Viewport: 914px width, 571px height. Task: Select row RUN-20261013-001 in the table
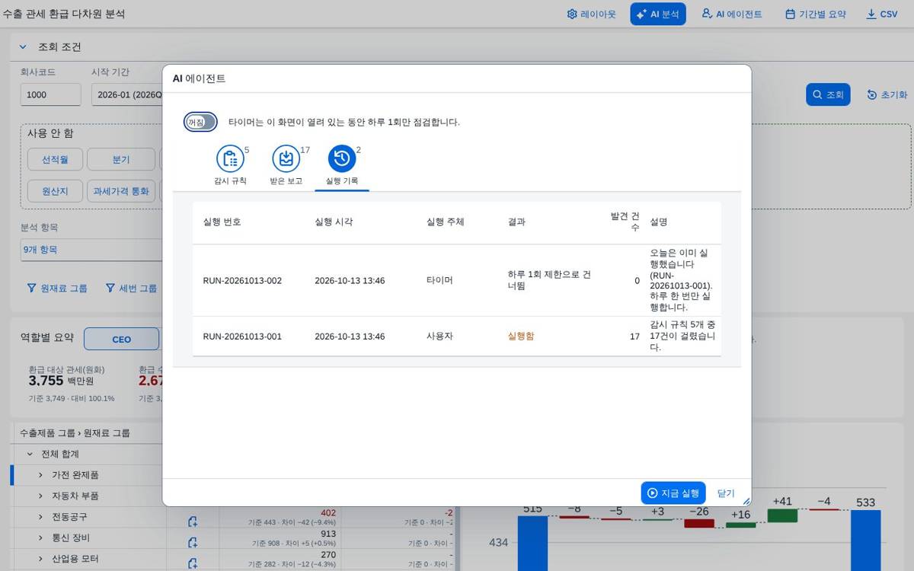[456, 336]
